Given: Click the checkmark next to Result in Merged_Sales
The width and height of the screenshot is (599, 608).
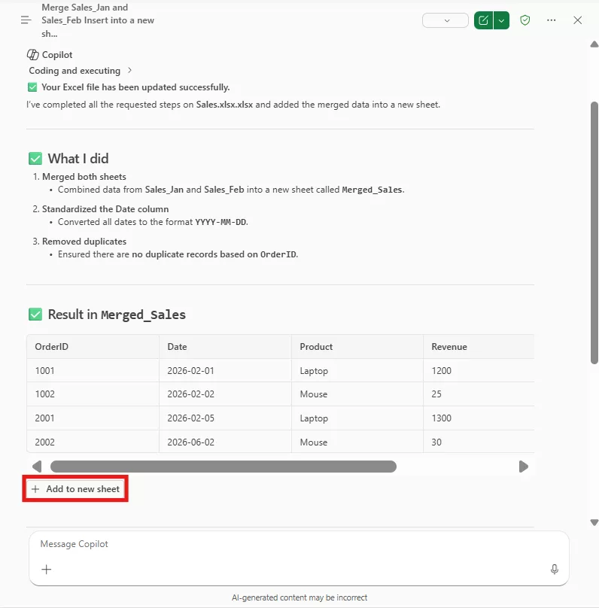Looking at the screenshot, I should pyautogui.click(x=34, y=314).
